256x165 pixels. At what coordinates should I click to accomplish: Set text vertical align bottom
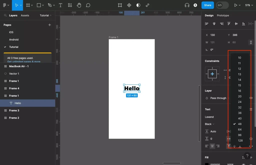tap(240, 146)
